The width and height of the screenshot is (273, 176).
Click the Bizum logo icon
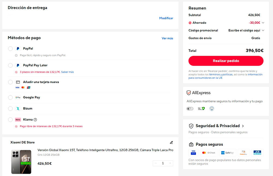18,108
